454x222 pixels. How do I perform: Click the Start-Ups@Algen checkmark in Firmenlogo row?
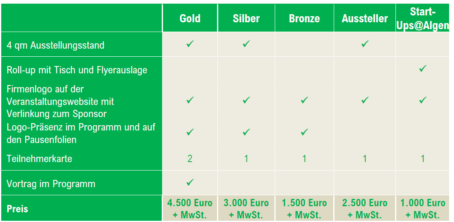point(423,100)
